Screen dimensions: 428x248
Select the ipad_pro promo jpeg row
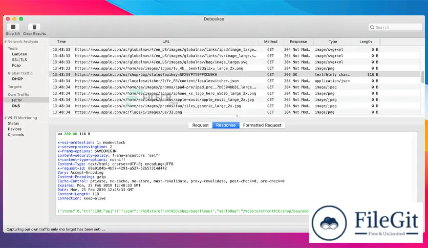click(x=235, y=87)
